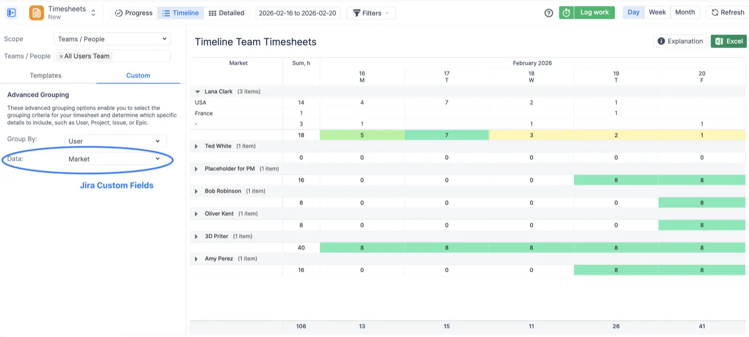Image resolution: width=749 pixels, height=337 pixels.
Task: Open the Jira Custom Fields link
Action: tap(116, 185)
